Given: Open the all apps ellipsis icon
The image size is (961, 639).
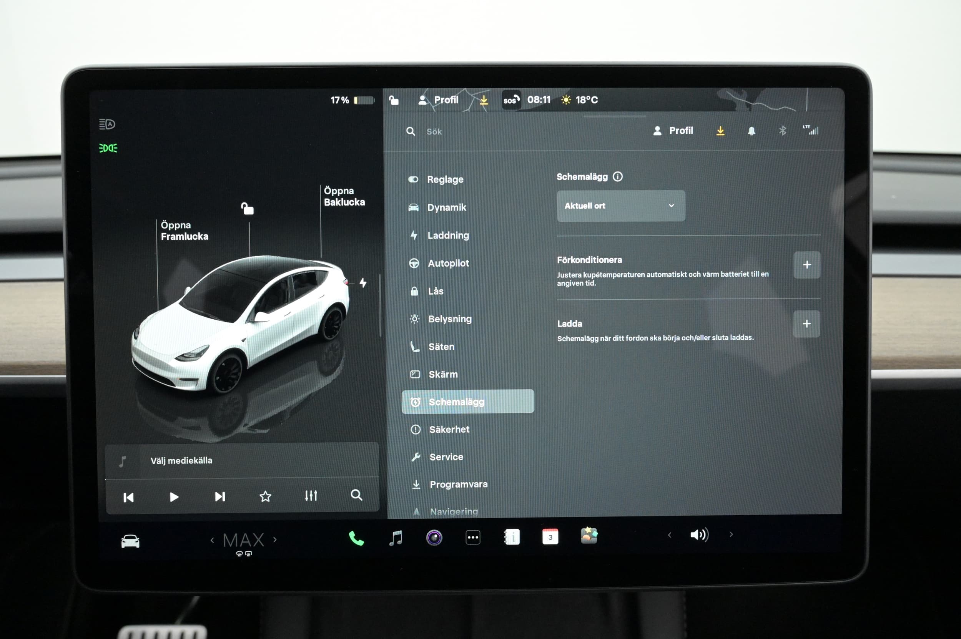Looking at the screenshot, I should [472, 537].
